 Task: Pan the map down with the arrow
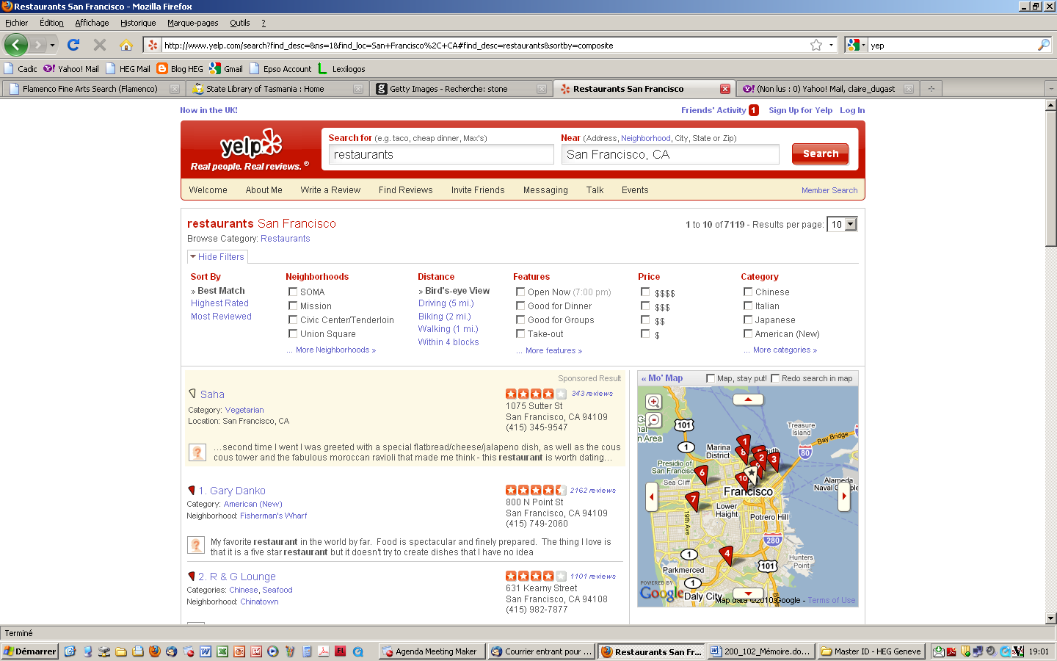tap(748, 593)
